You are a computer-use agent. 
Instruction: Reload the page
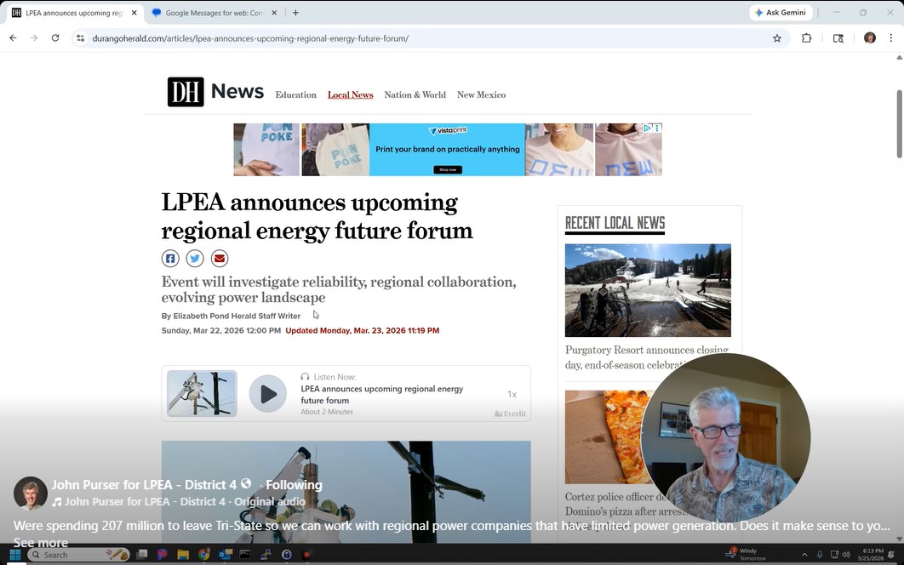point(55,38)
